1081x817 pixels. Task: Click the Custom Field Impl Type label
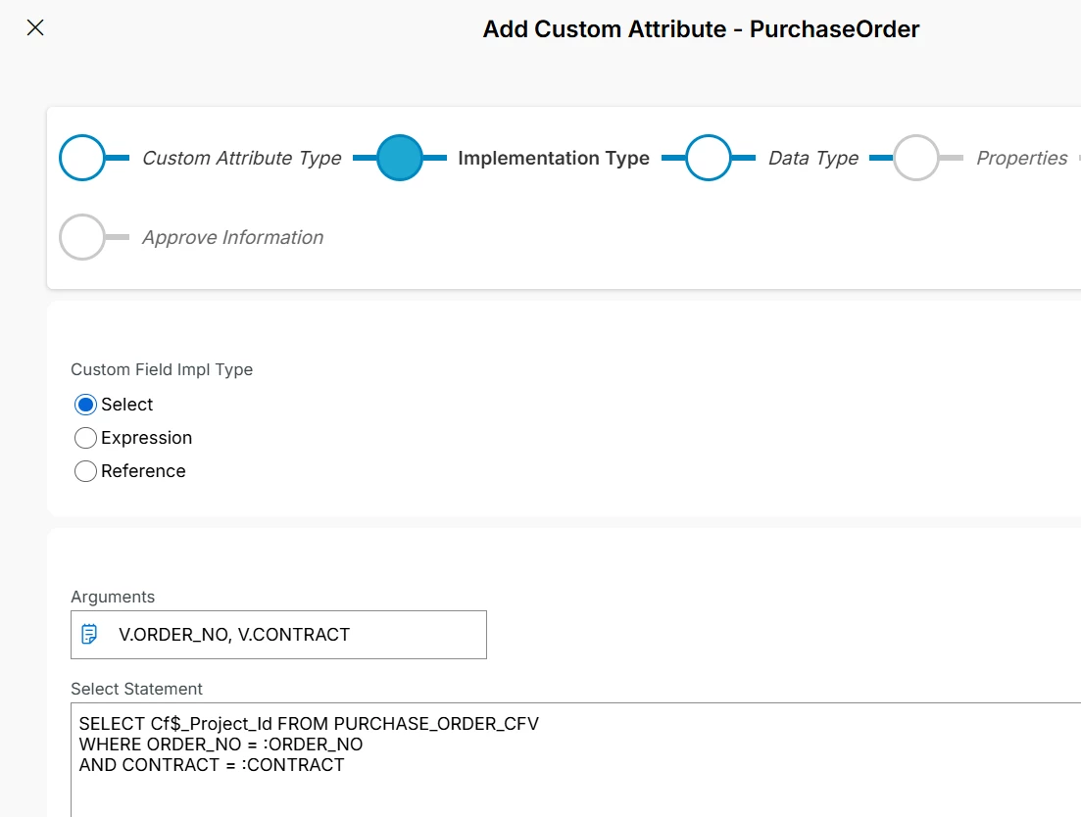162,369
